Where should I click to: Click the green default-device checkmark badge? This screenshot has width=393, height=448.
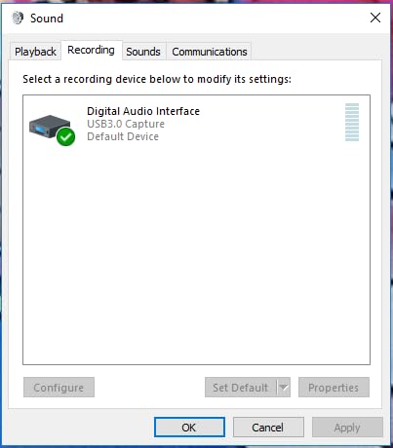click(x=65, y=136)
